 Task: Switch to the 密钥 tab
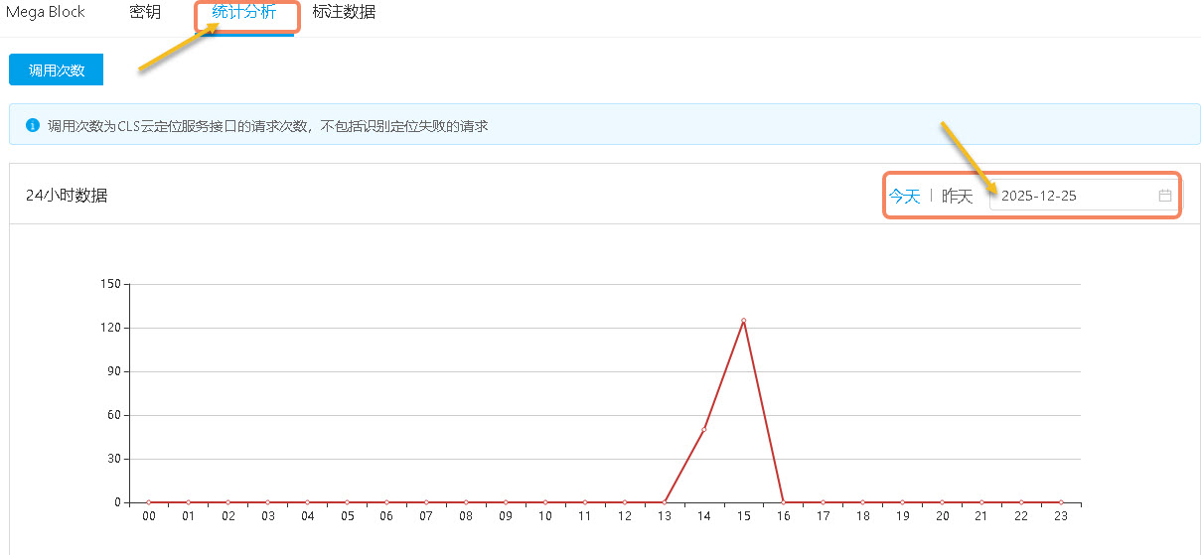pyautogui.click(x=145, y=13)
